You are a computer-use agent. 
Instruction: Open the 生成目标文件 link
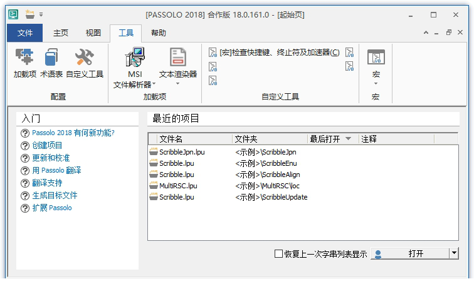coord(55,196)
